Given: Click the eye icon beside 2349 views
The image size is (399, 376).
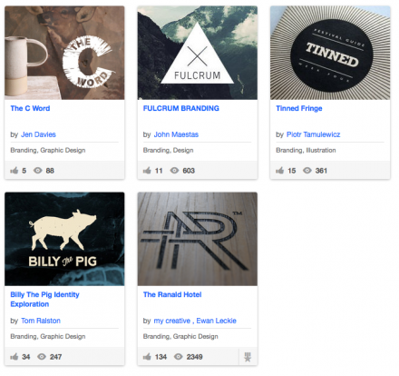Looking at the screenshot, I should tap(179, 357).
